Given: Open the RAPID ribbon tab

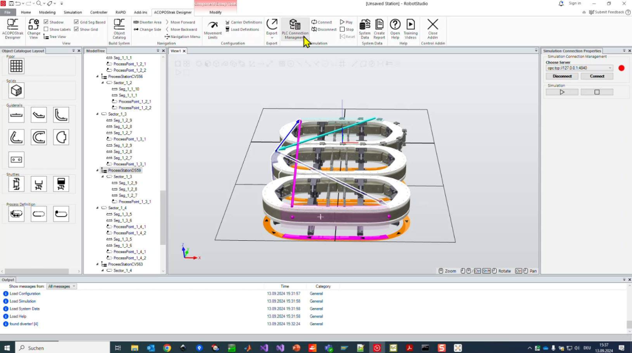Looking at the screenshot, I should click(121, 12).
